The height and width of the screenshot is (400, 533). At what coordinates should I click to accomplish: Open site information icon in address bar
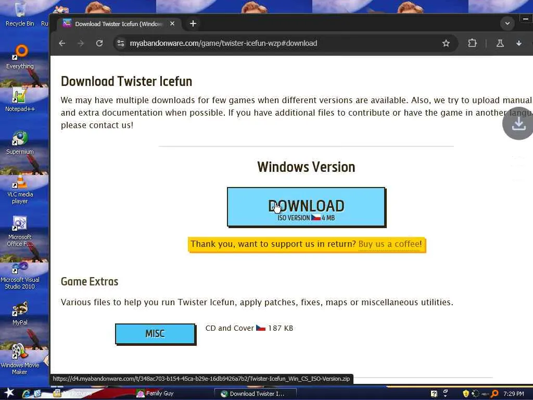click(x=121, y=43)
